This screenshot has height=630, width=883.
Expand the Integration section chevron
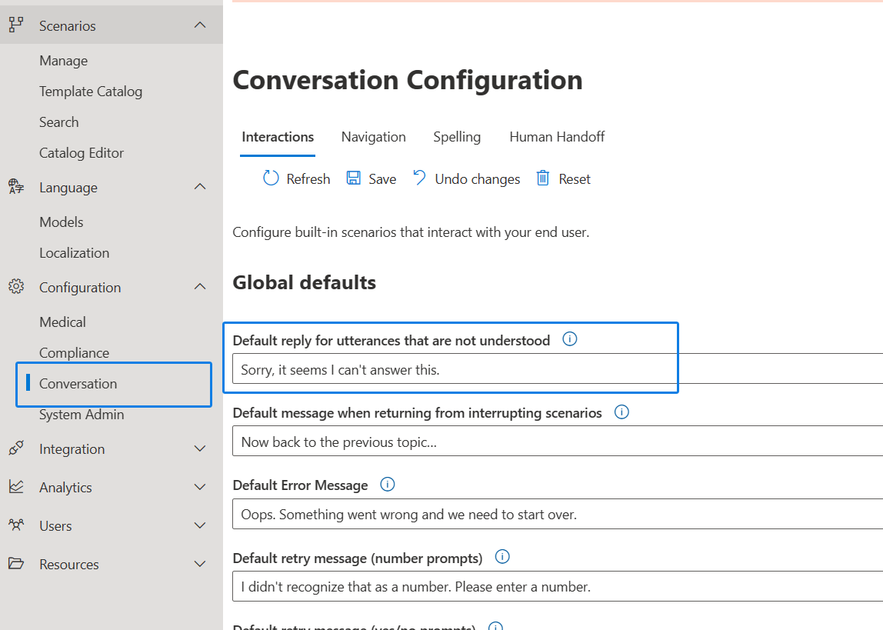200,448
